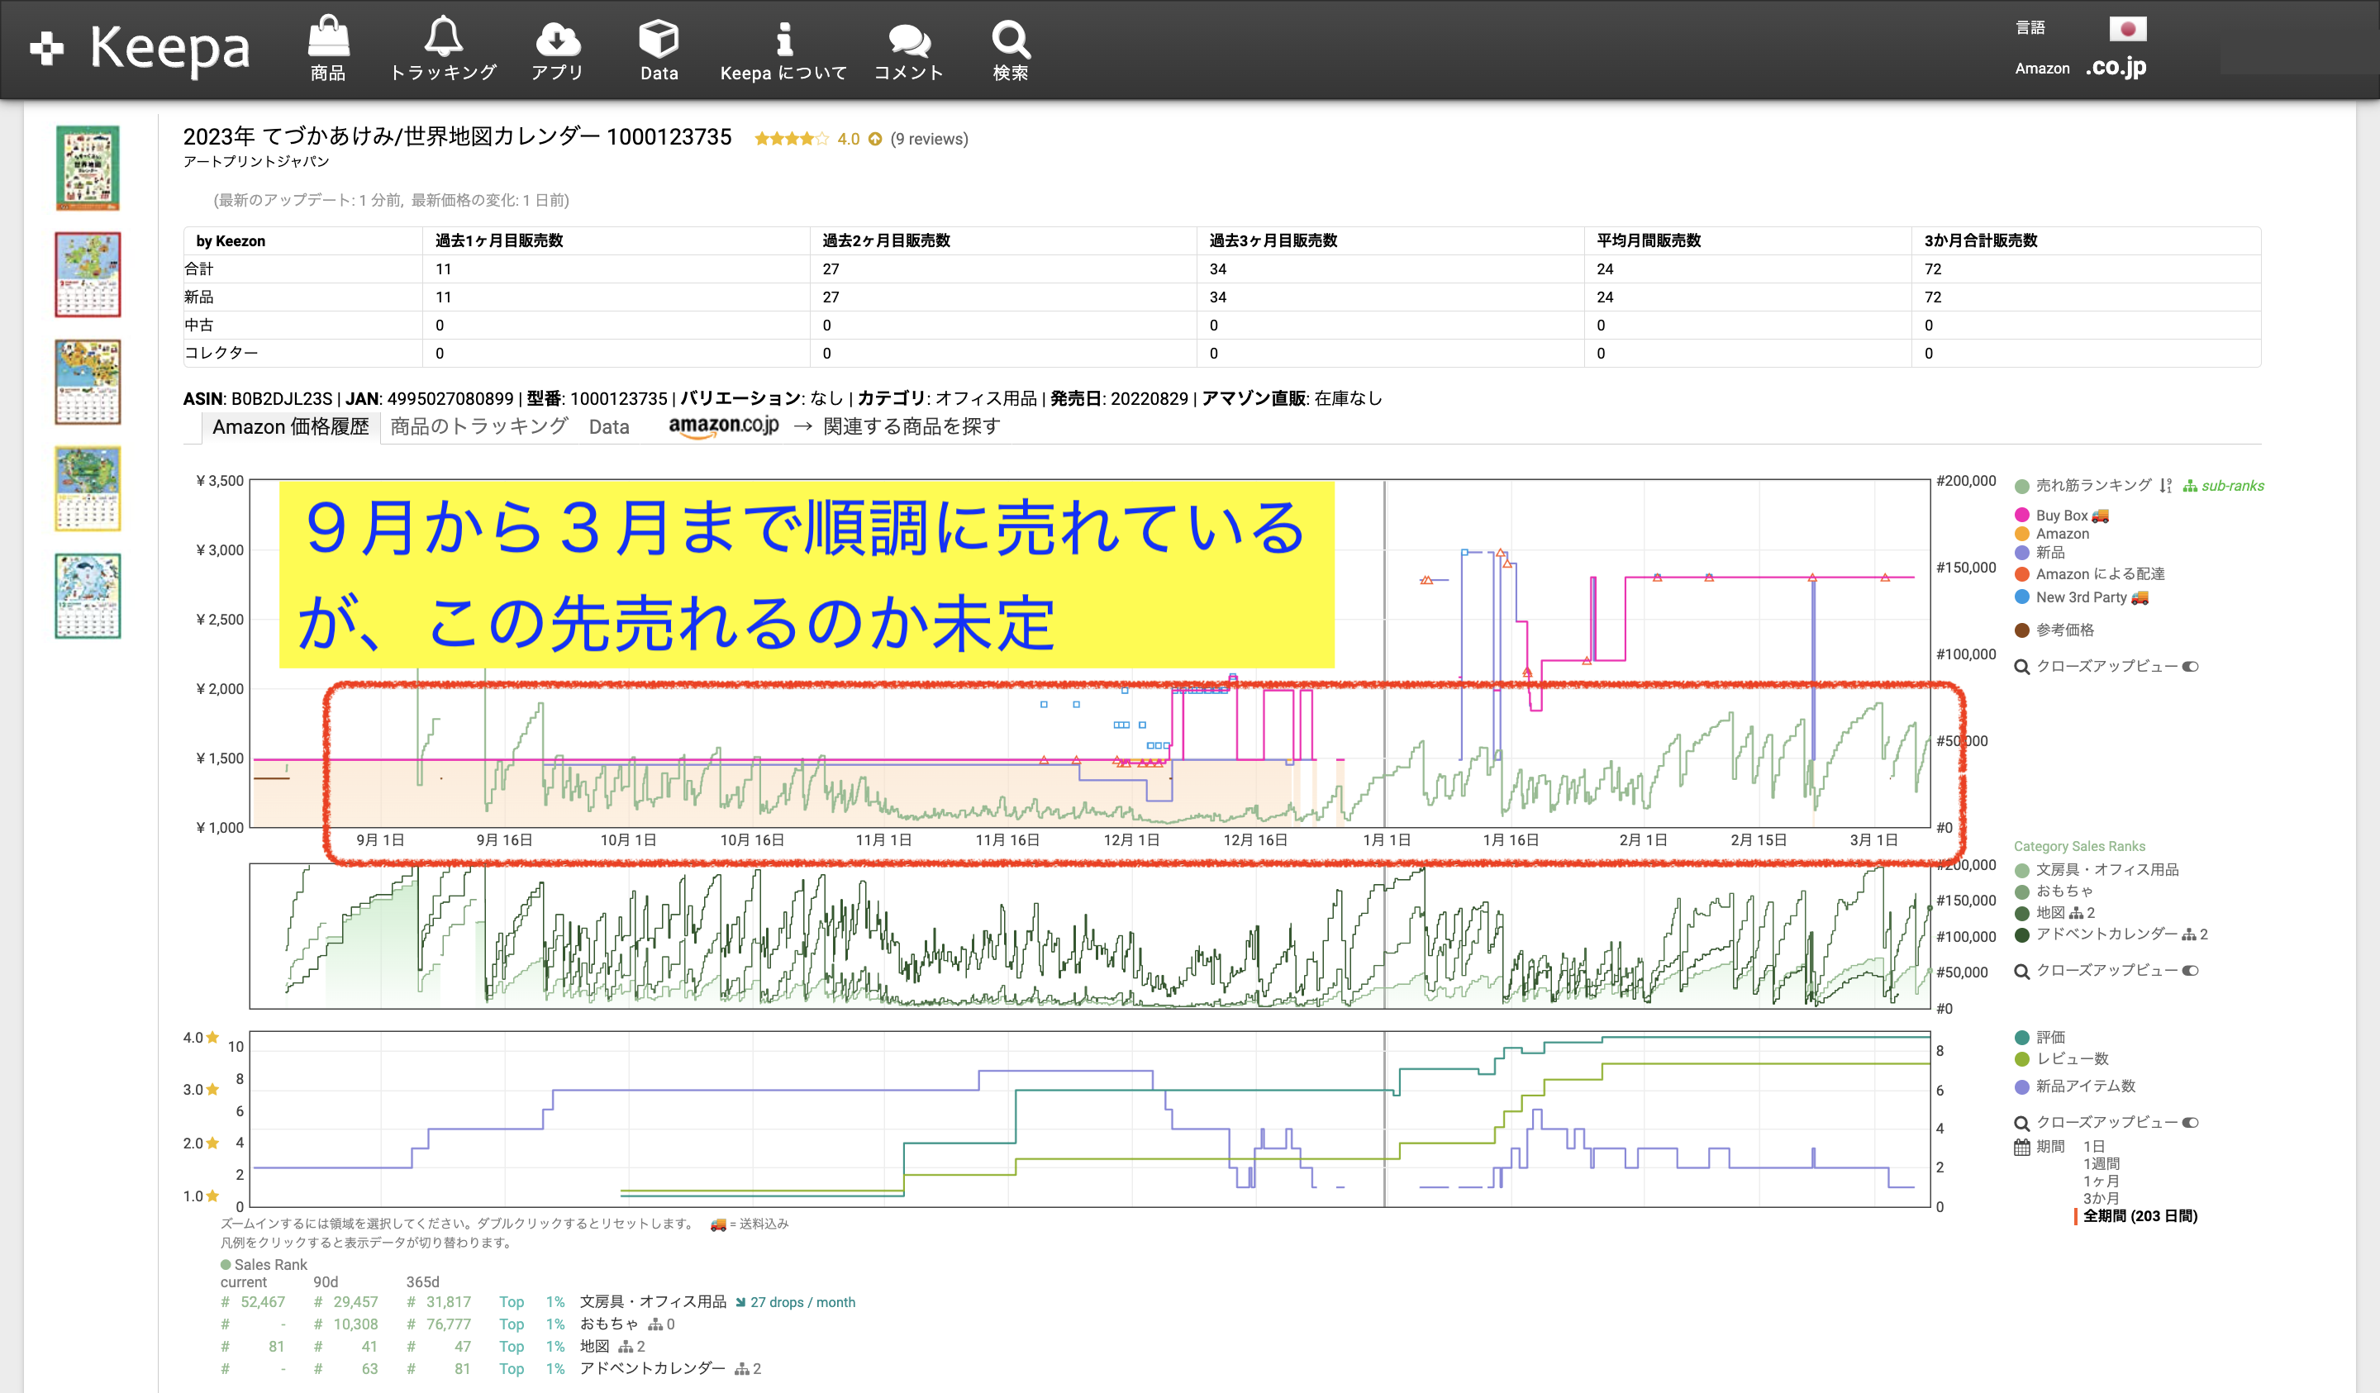The image size is (2380, 1393).
Task: Select the second product thumbnail image
Action: point(88,275)
